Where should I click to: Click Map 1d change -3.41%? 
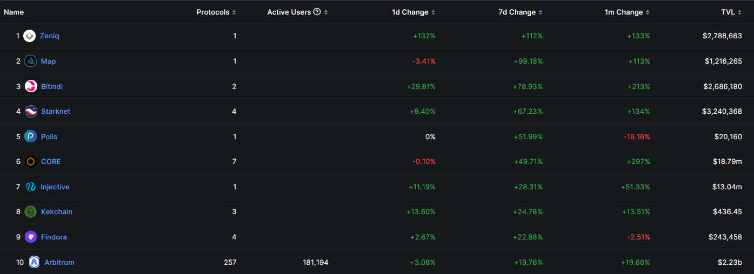click(x=424, y=61)
